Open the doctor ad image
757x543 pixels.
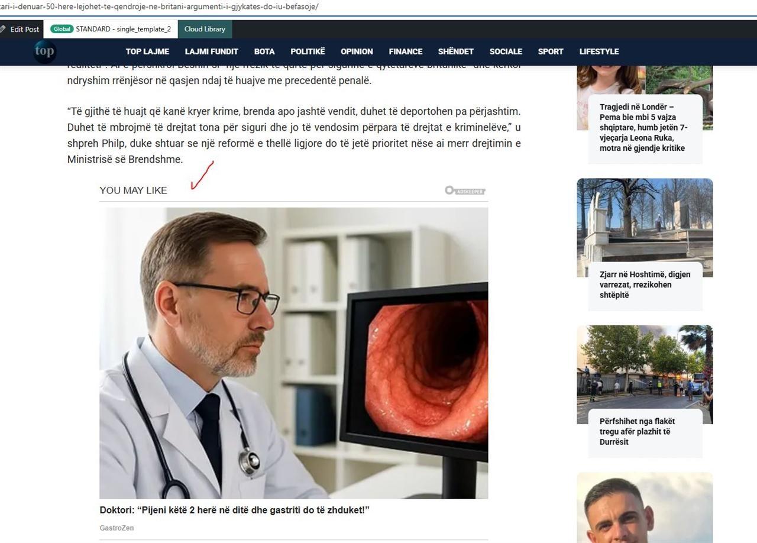293,353
